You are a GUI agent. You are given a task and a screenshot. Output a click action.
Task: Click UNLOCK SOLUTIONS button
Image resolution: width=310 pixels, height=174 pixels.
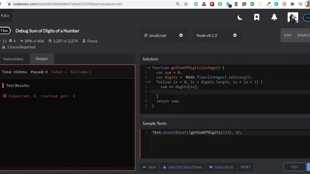[183, 167]
